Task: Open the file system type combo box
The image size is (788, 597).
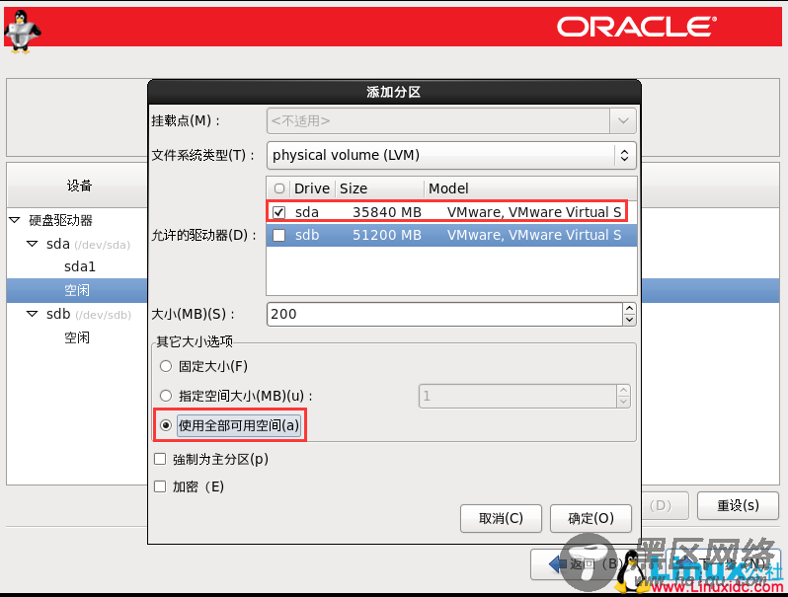Action: 451,155
